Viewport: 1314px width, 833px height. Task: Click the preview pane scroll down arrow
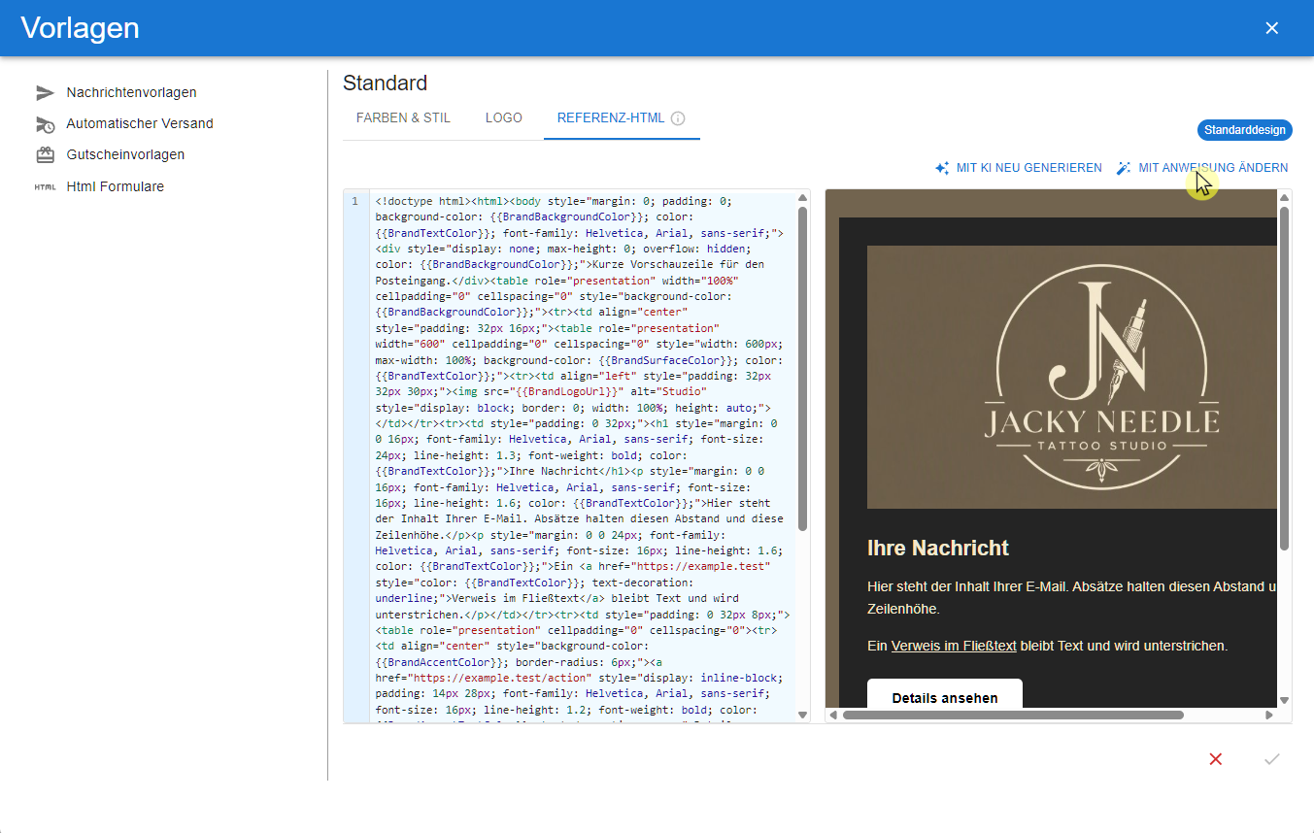[1284, 700]
